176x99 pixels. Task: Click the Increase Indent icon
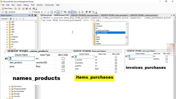point(90,12)
